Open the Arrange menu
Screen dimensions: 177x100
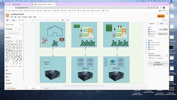click(x=24, y=17)
